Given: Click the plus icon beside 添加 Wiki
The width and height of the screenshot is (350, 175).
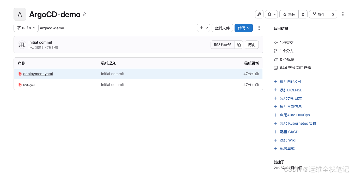Looking at the screenshot, I should point(276,140).
